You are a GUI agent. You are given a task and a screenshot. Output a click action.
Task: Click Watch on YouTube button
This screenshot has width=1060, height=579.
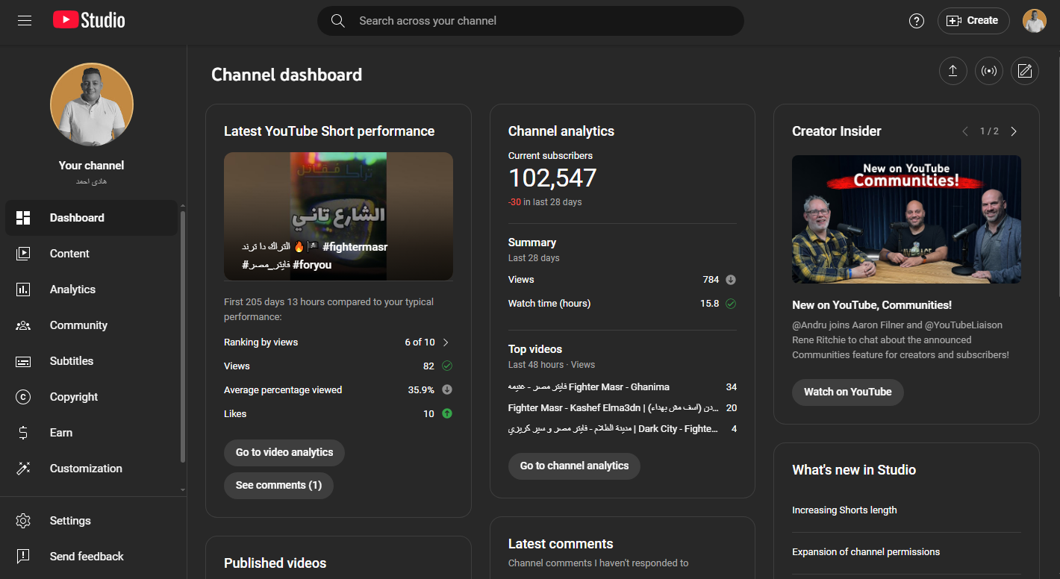tap(847, 392)
